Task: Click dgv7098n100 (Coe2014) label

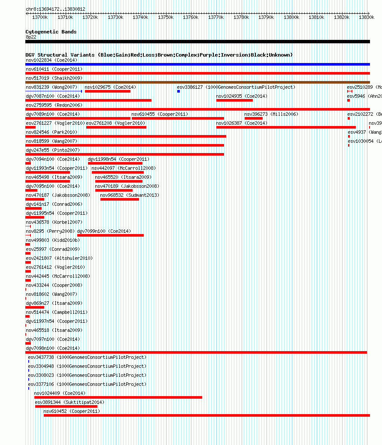Action: click(53, 348)
